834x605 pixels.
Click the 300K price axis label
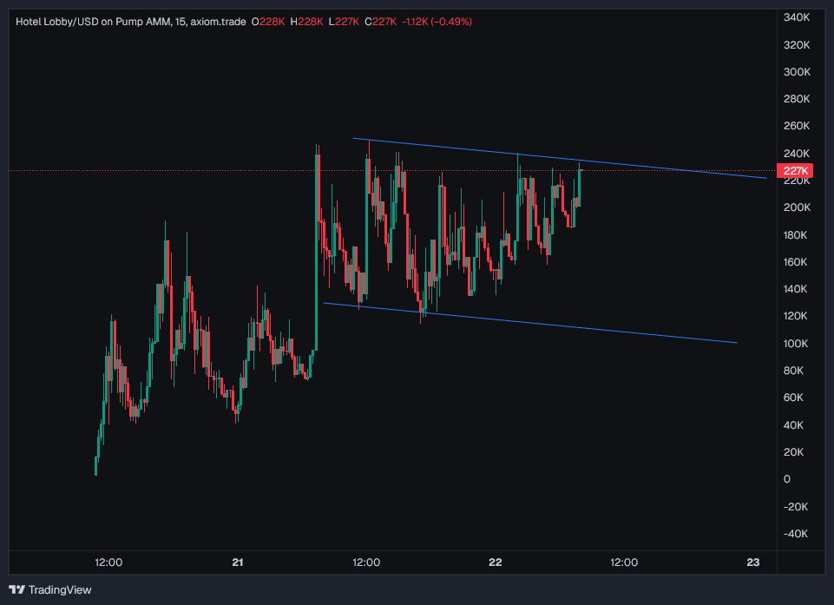(x=796, y=72)
